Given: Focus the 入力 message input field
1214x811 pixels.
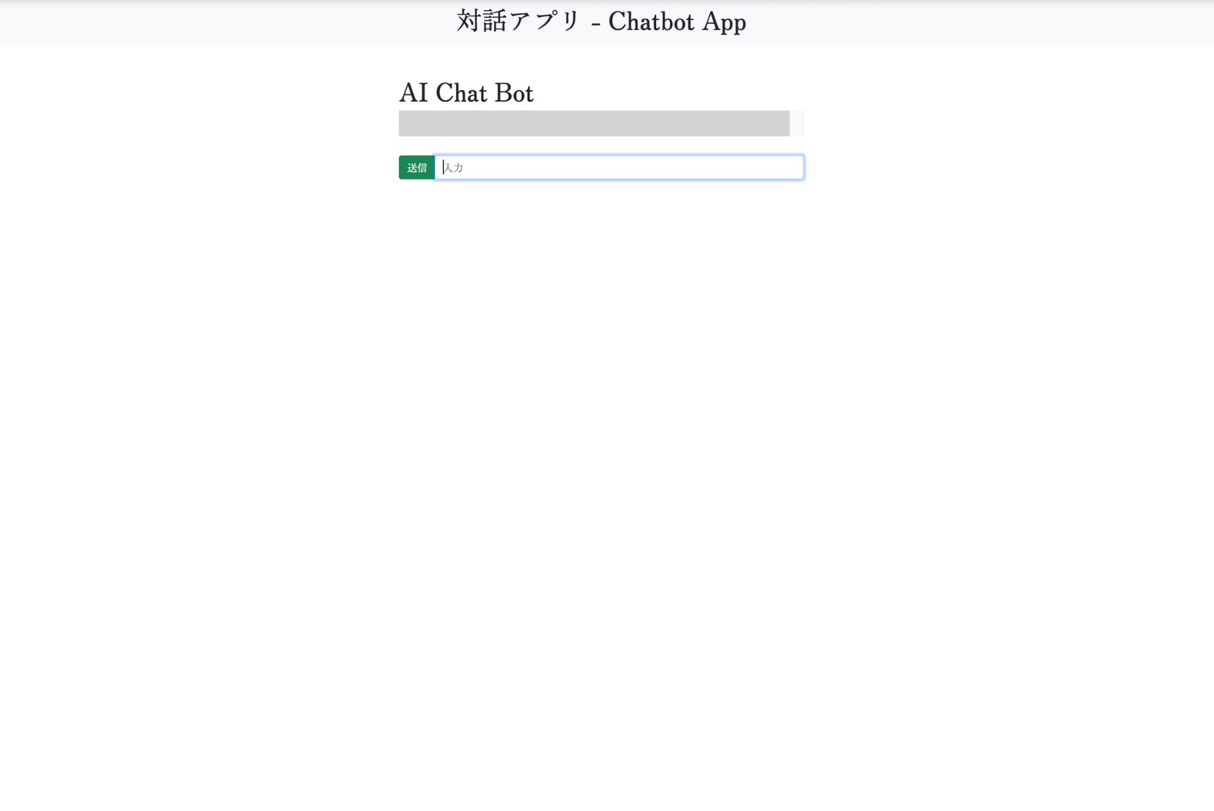Looking at the screenshot, I should tap(619, 167).
